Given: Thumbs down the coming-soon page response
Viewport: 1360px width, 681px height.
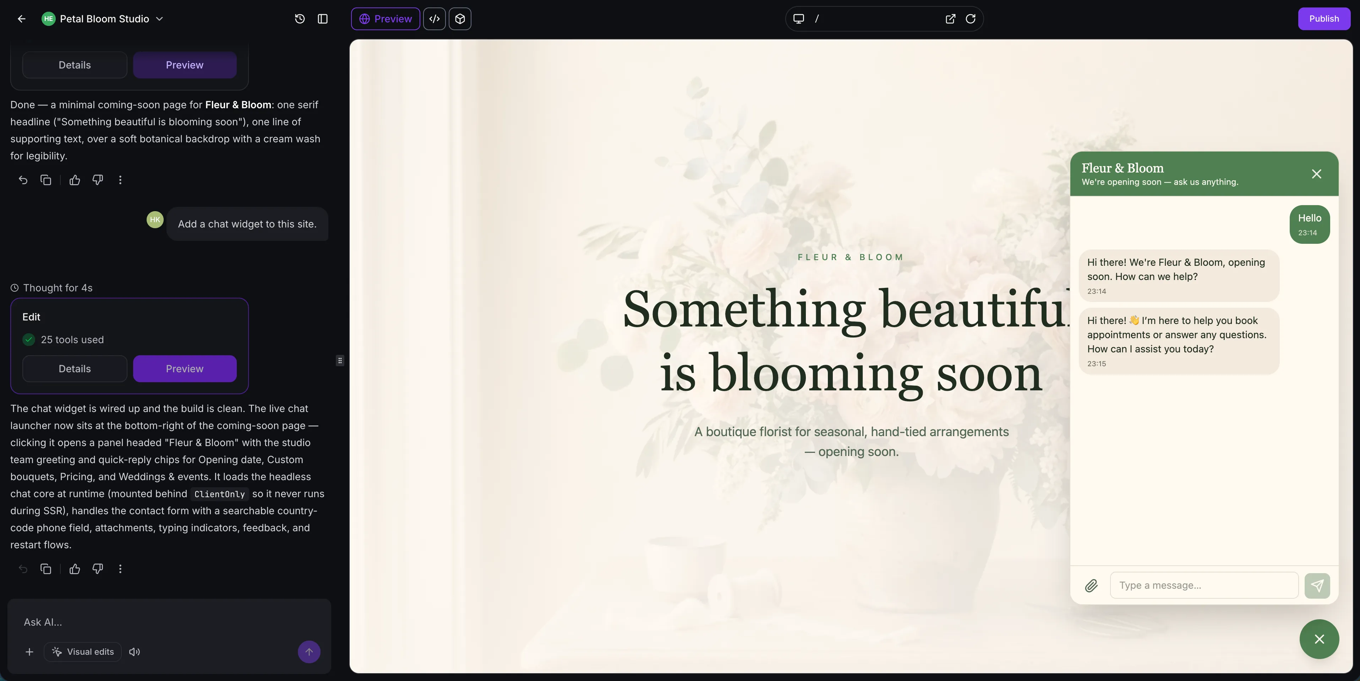Looking at the screenshot, I should [x=98, y=180].
